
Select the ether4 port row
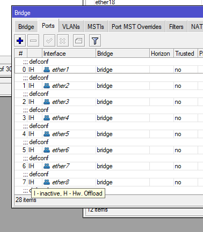click(108, 118)
